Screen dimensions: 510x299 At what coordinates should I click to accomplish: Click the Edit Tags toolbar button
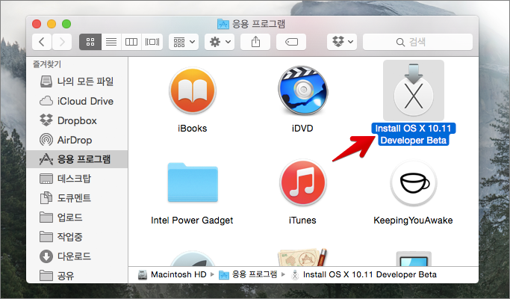[x=291, y=42]
